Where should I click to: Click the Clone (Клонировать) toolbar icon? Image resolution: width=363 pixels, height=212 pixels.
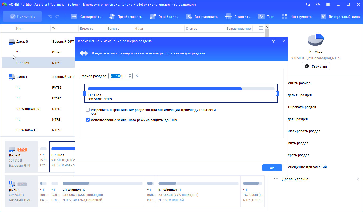tap(74, 17)
